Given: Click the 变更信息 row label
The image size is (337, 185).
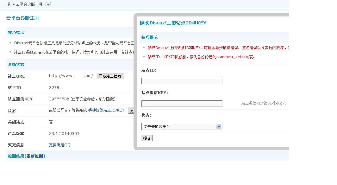Looking at the screenshot, I should 16,145.
